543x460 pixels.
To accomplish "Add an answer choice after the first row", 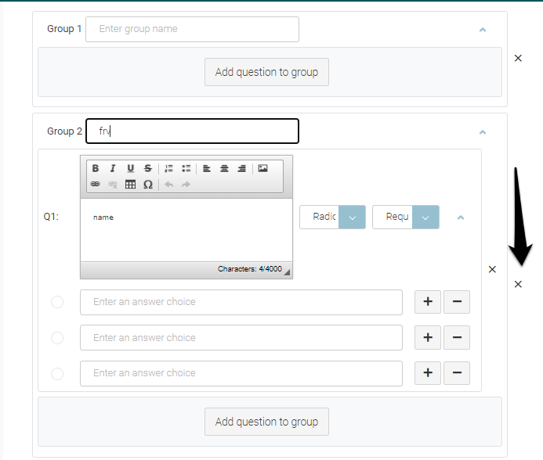I will click(x=427, y=302).
